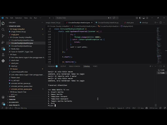Viewport: 167px width, 125px height.
Task: Close the CircularDoublyLinkedList.java tab
Action: 92,23
